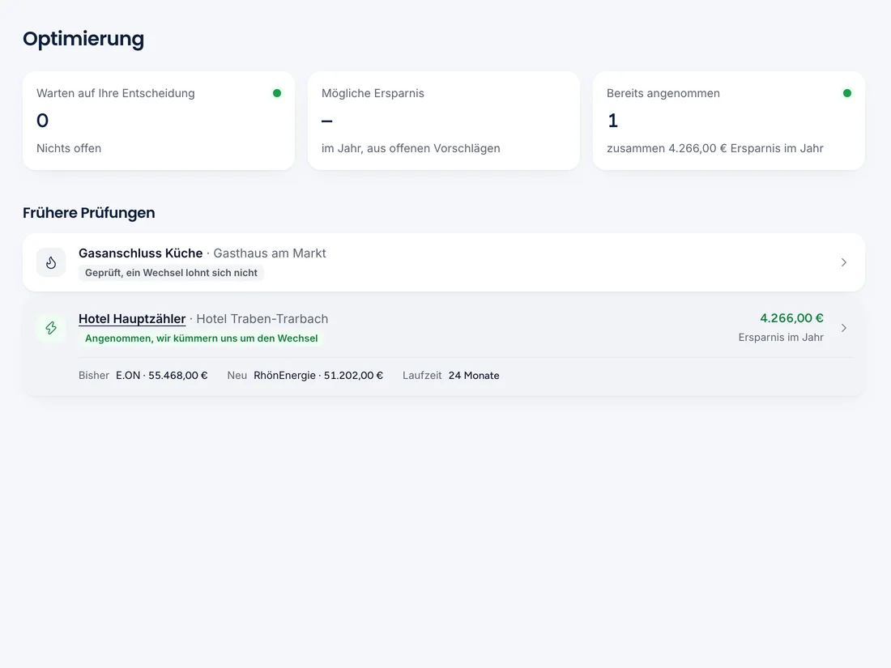This screenshot has height=668, width=891.
Task: Click 'Ersparnis im Jahr' label under the amount
Action: pos(781,338)
